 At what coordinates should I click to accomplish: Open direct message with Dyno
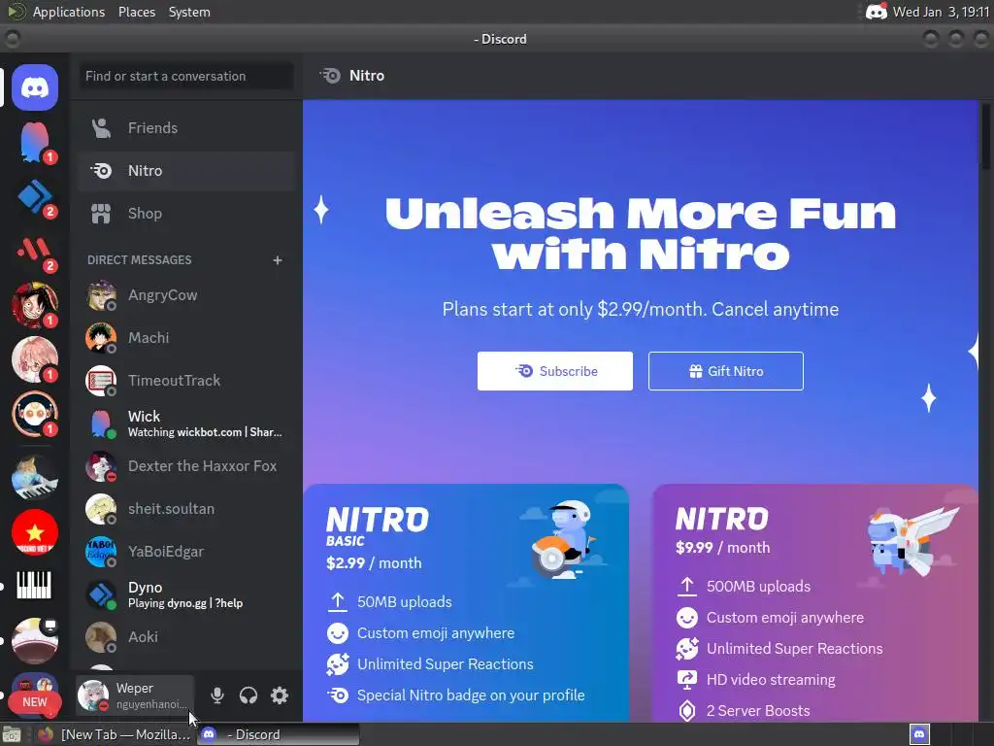click(x=185, y=594)
